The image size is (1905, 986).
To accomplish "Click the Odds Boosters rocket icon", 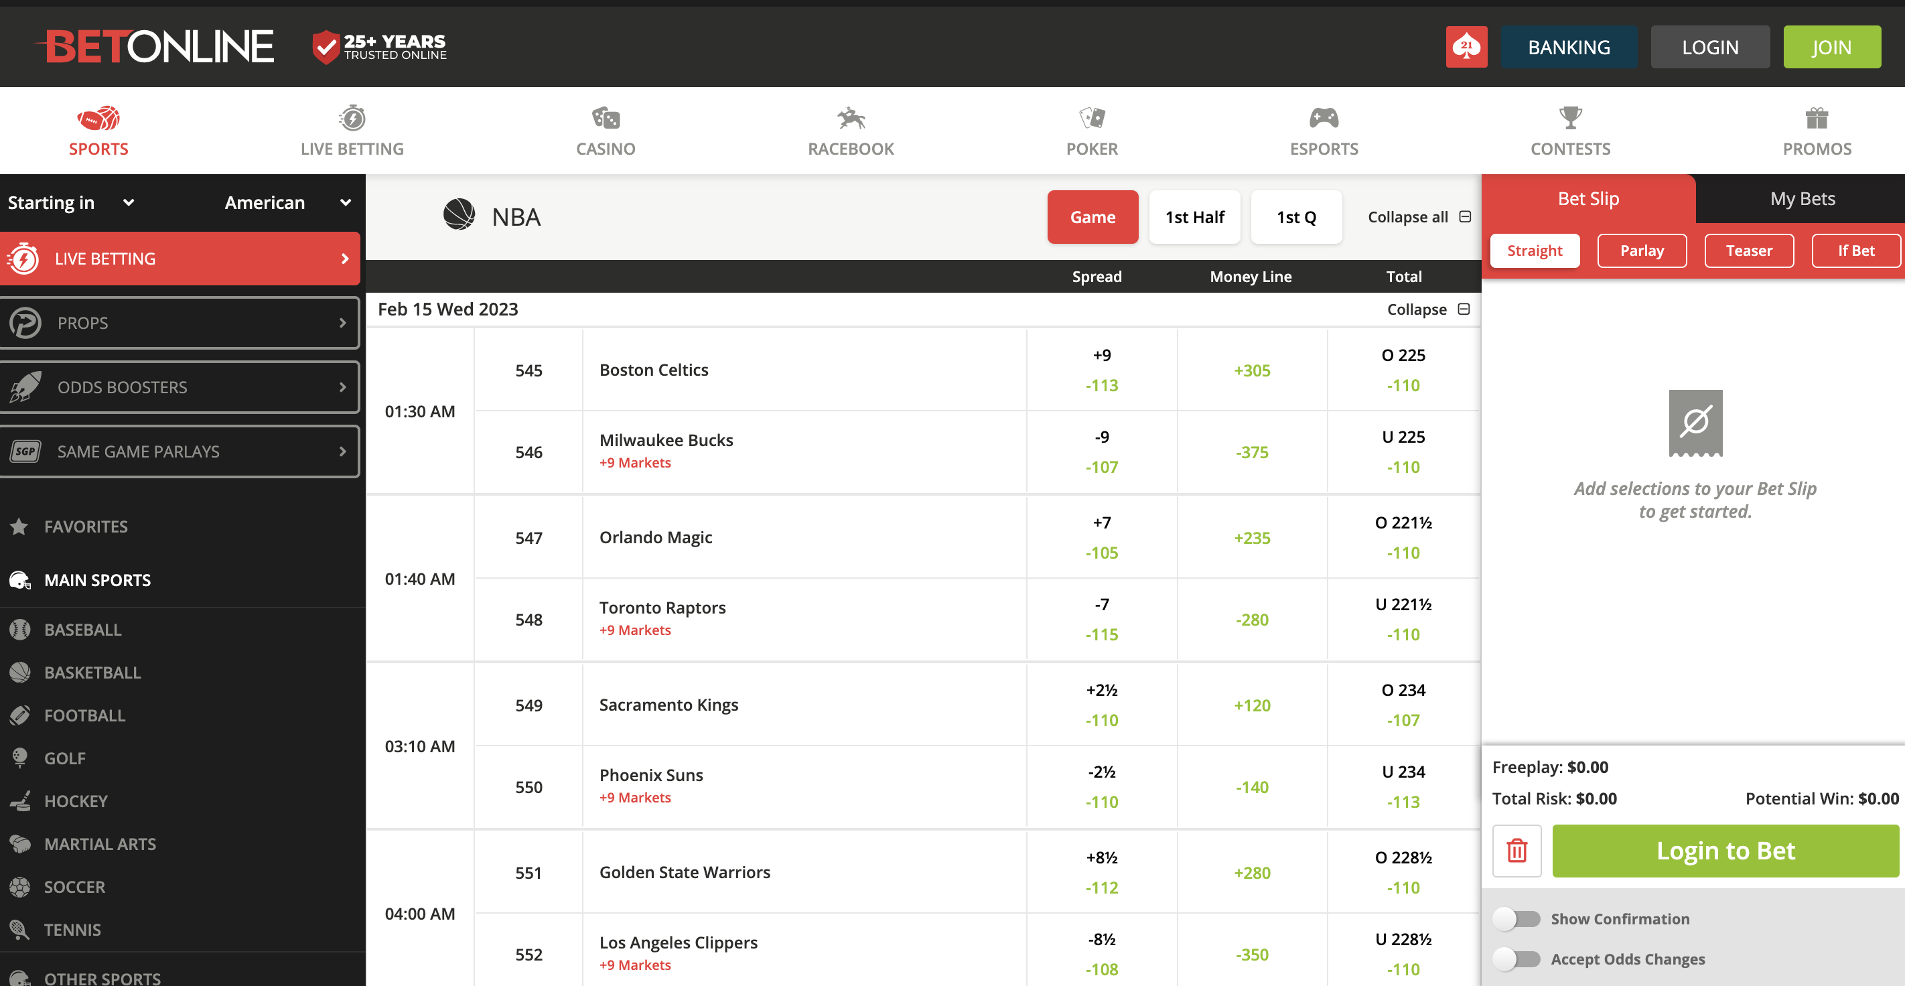I will pyautogui.click(x=26, y=387).
